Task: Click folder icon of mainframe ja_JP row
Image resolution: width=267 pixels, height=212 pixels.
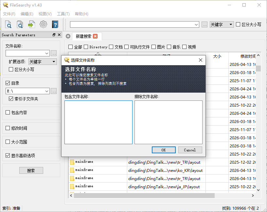Action: pos(72,187)
